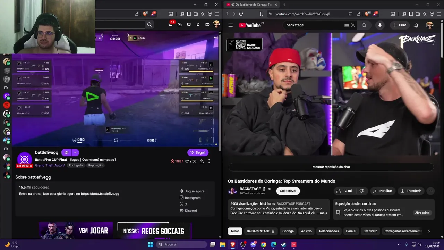
Task: Go back in YouTube browser window
Action: (228, 14)
